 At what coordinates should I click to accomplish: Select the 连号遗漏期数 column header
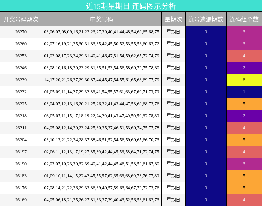point(206,19)
